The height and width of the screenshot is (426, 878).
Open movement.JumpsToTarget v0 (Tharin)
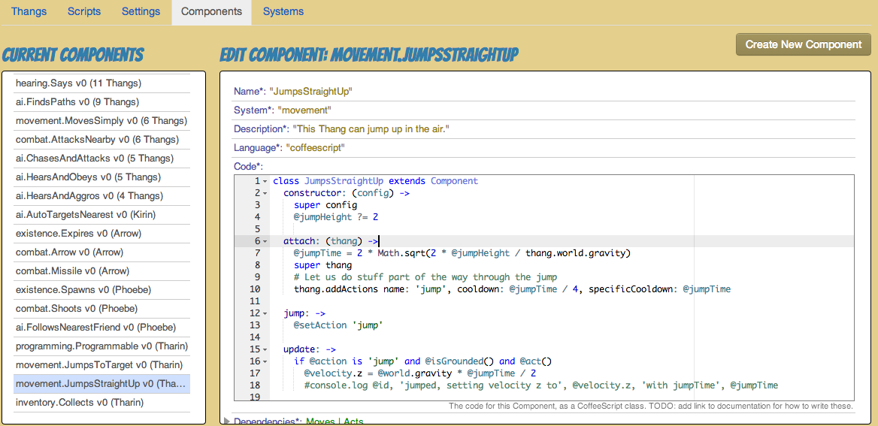[102, 365]
